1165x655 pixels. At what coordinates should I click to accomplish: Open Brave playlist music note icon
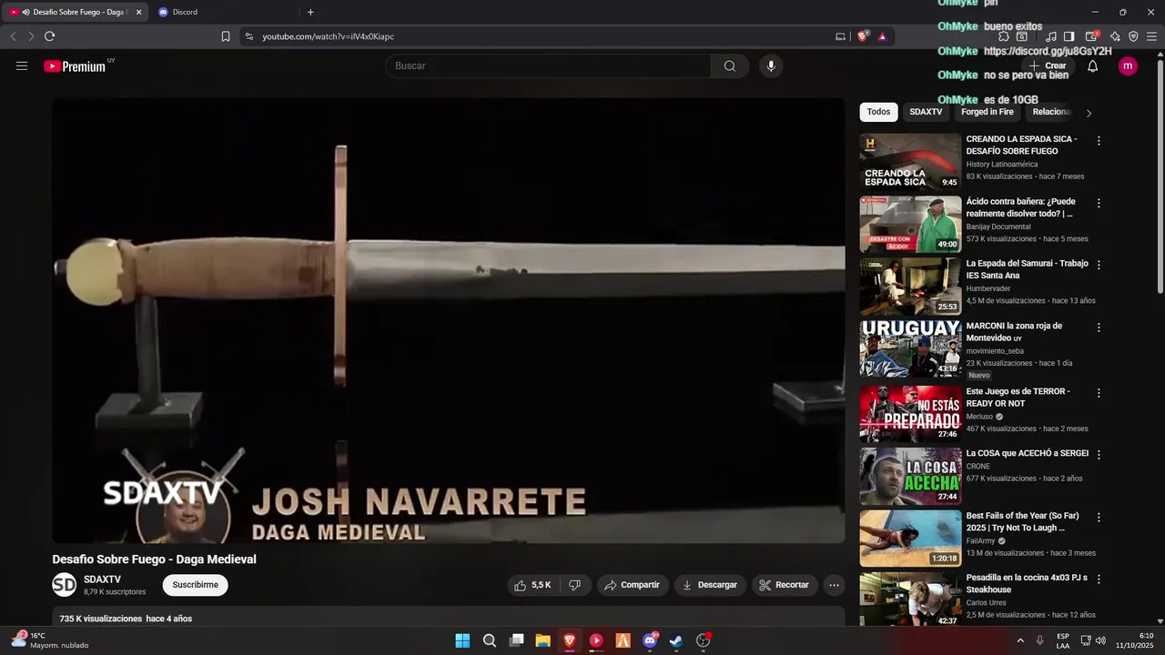coord(1050,36)
